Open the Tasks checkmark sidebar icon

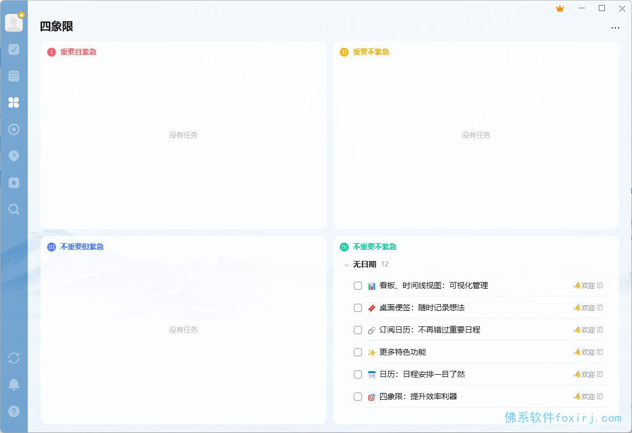14,49
